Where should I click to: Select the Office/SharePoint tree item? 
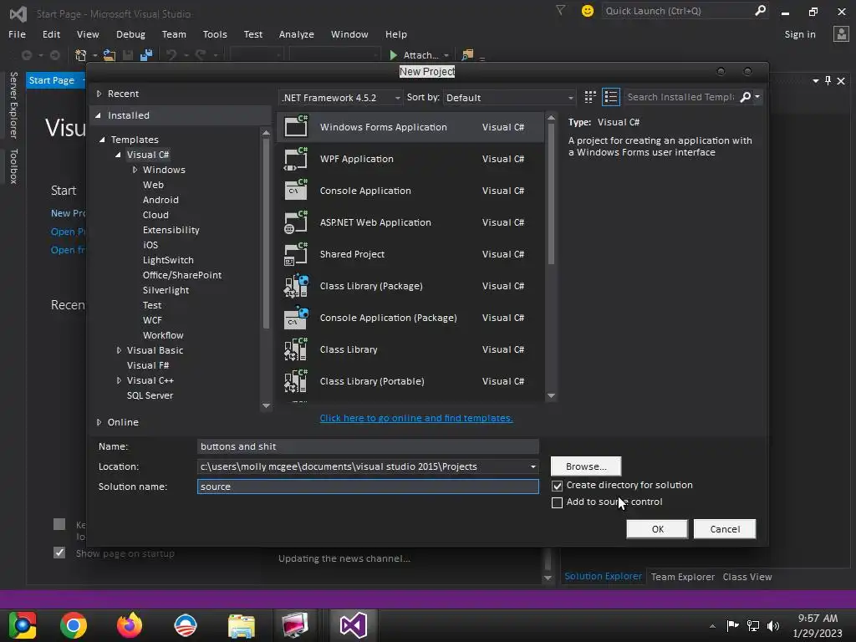181,275
